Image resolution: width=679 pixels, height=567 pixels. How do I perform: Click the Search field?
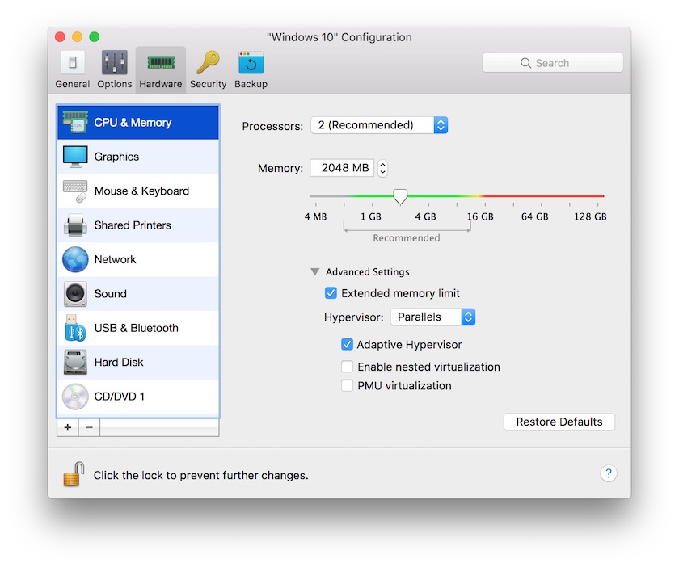(553, 63)
